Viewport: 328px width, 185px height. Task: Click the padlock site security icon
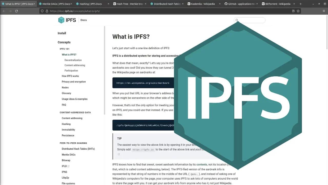47,11
